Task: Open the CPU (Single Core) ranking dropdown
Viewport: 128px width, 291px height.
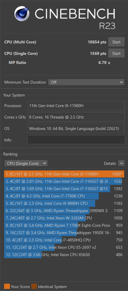Action: [x=26, y=163]
